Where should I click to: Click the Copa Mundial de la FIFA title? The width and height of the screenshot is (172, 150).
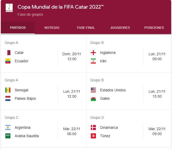[61, 7]
